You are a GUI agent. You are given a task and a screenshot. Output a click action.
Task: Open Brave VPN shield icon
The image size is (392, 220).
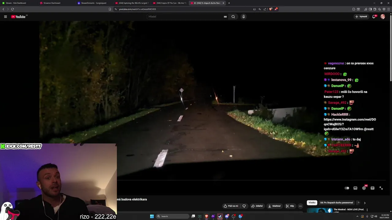click(x=384, y=9)
